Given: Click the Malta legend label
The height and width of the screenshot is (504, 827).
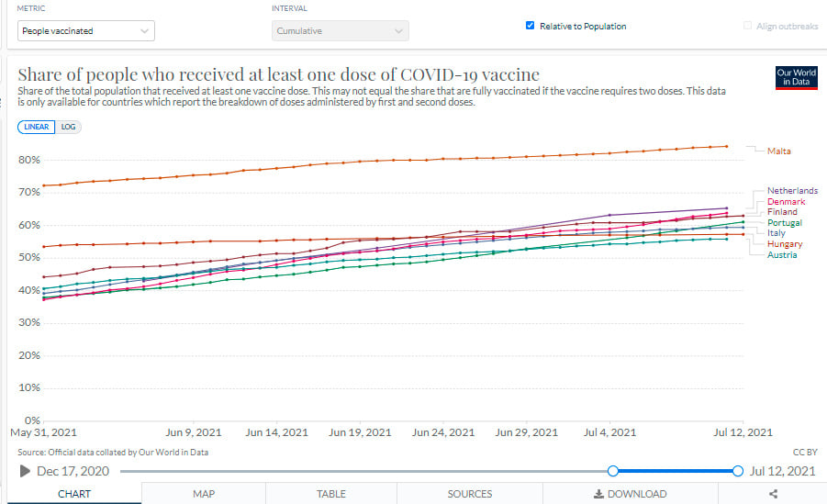Looking at the screenshot, I should 778,151.
